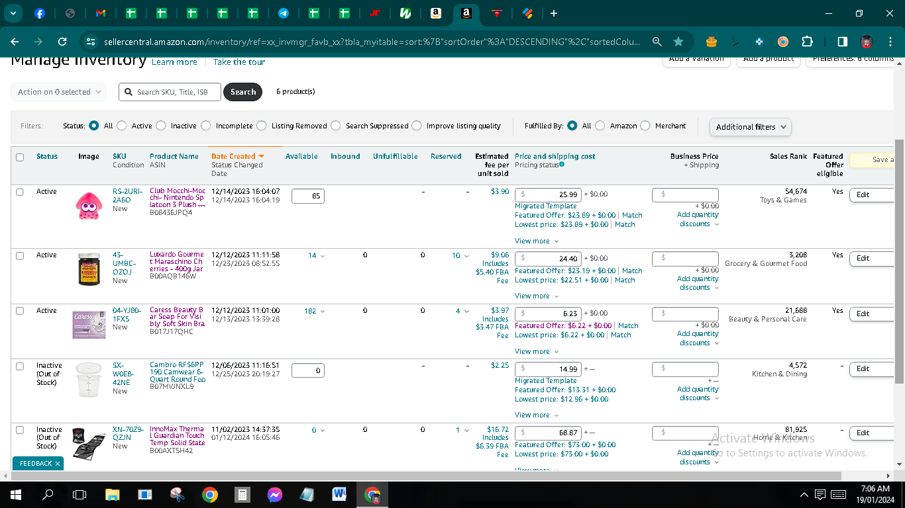Screen dimensions: 905x508
Task: Click the Search button
Action: [x=243, y=92]
